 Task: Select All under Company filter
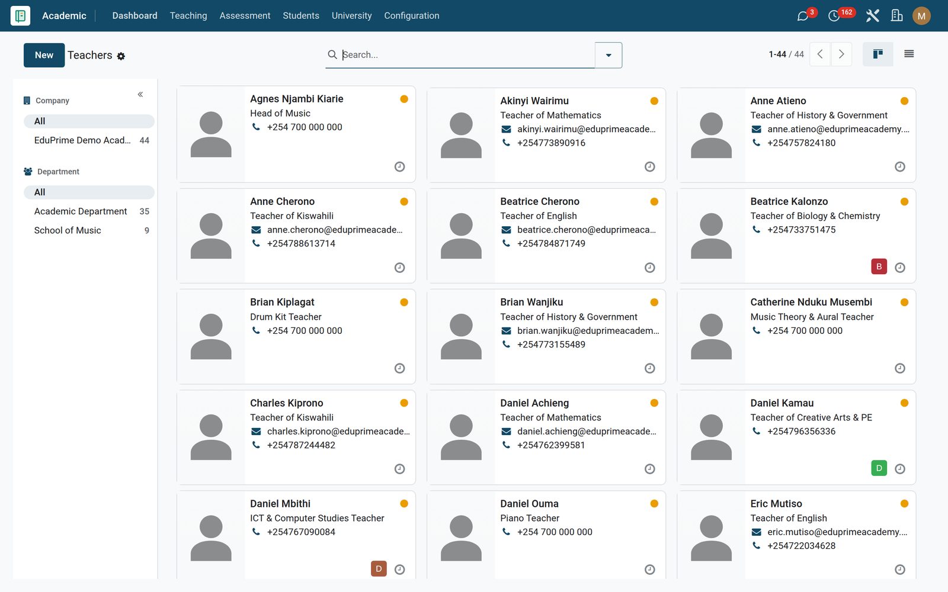coord(89,121)
